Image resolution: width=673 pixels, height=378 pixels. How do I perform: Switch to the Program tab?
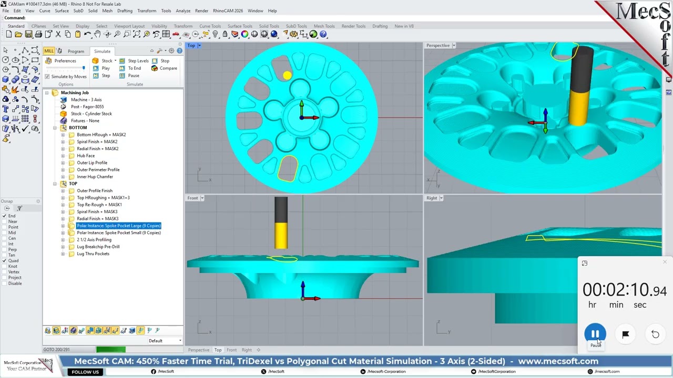click(76, 51)
